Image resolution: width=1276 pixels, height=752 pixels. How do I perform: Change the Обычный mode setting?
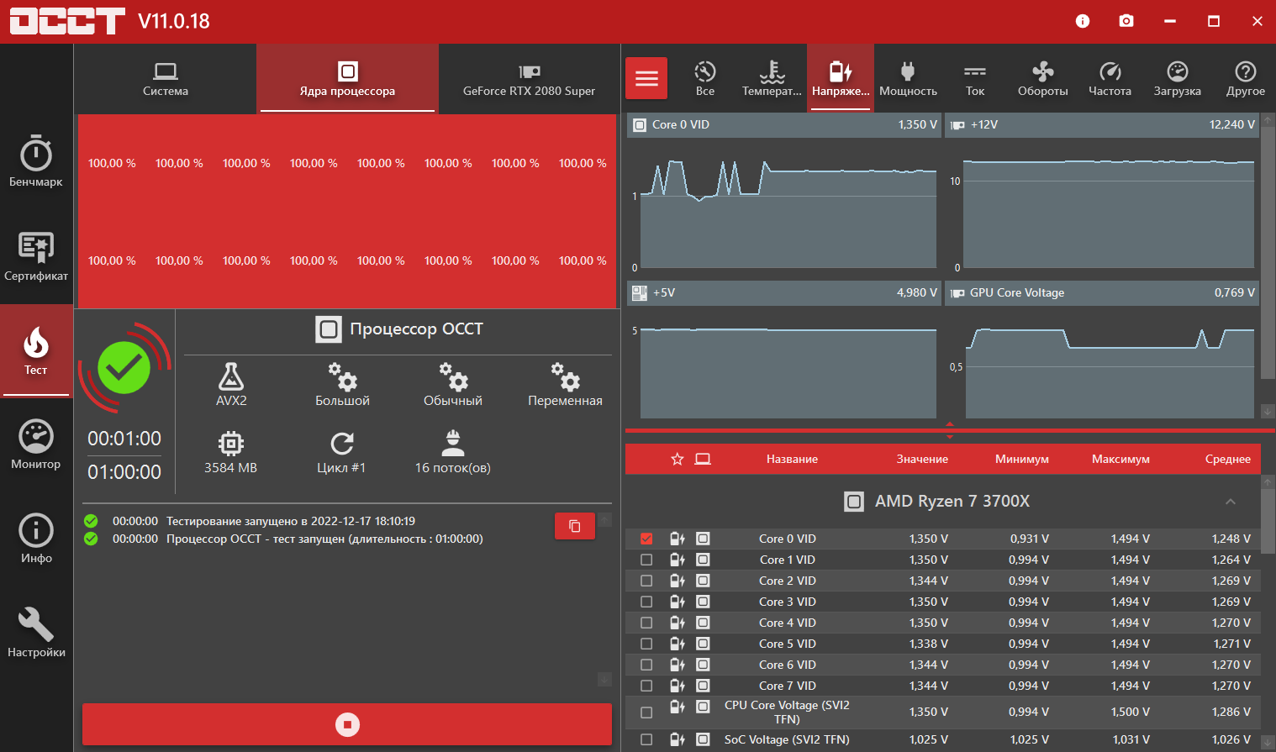[453, 385]
